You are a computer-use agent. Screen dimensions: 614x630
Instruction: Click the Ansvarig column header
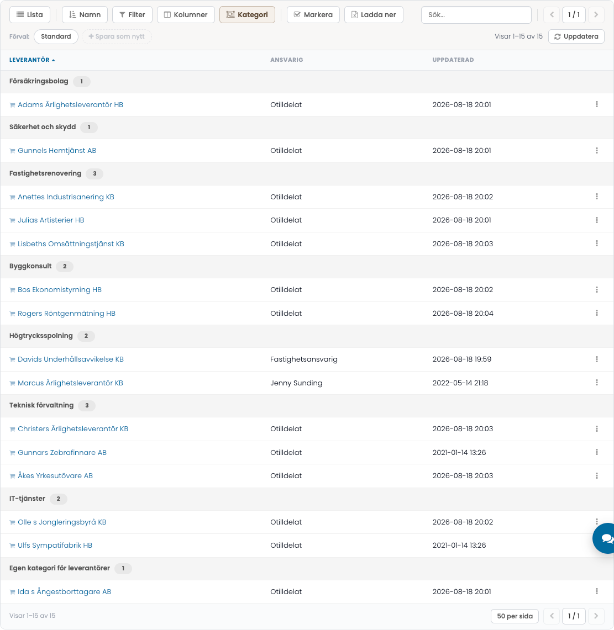pos(287,60)
